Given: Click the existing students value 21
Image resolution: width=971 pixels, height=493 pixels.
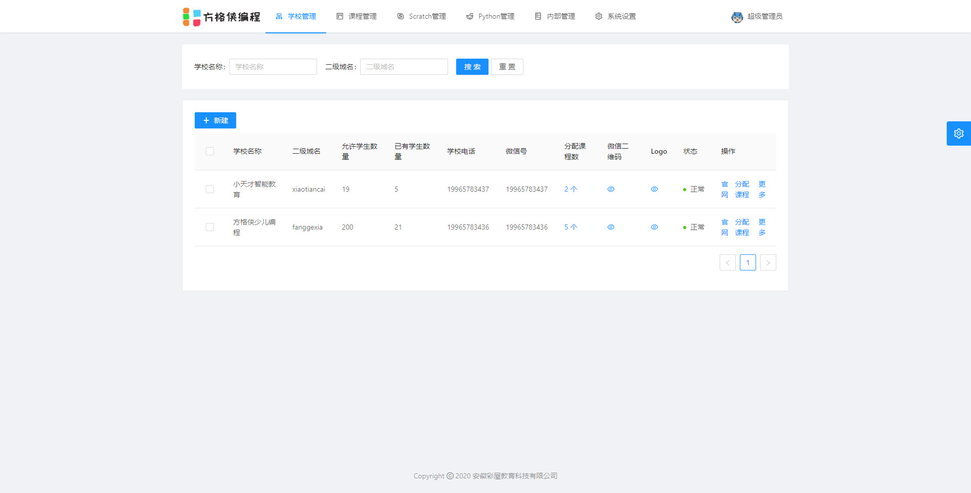Looking at the screenshot, I should click(398, 227).
